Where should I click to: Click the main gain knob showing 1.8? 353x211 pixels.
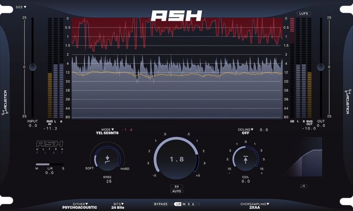pyautogui.click(x=176, y=159)
